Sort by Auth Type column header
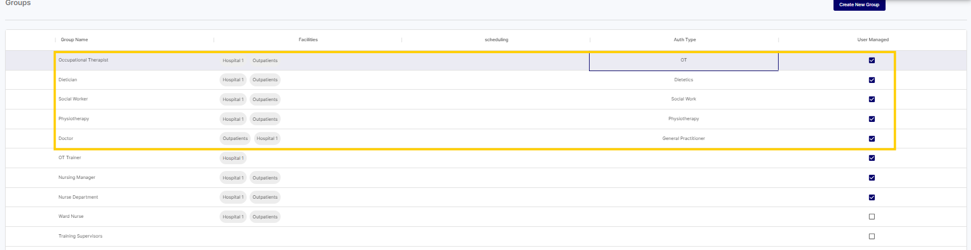This screenshot has width=971, height=250. 685,40
